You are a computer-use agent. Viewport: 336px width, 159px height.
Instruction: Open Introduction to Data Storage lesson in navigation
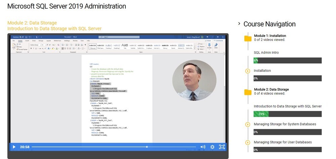point(288,106)
